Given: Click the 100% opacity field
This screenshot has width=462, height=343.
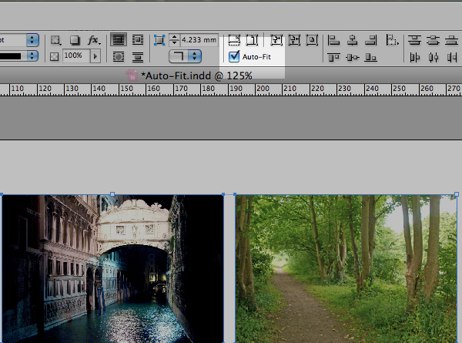Looking at the screenshot, I should pos(76,56).
